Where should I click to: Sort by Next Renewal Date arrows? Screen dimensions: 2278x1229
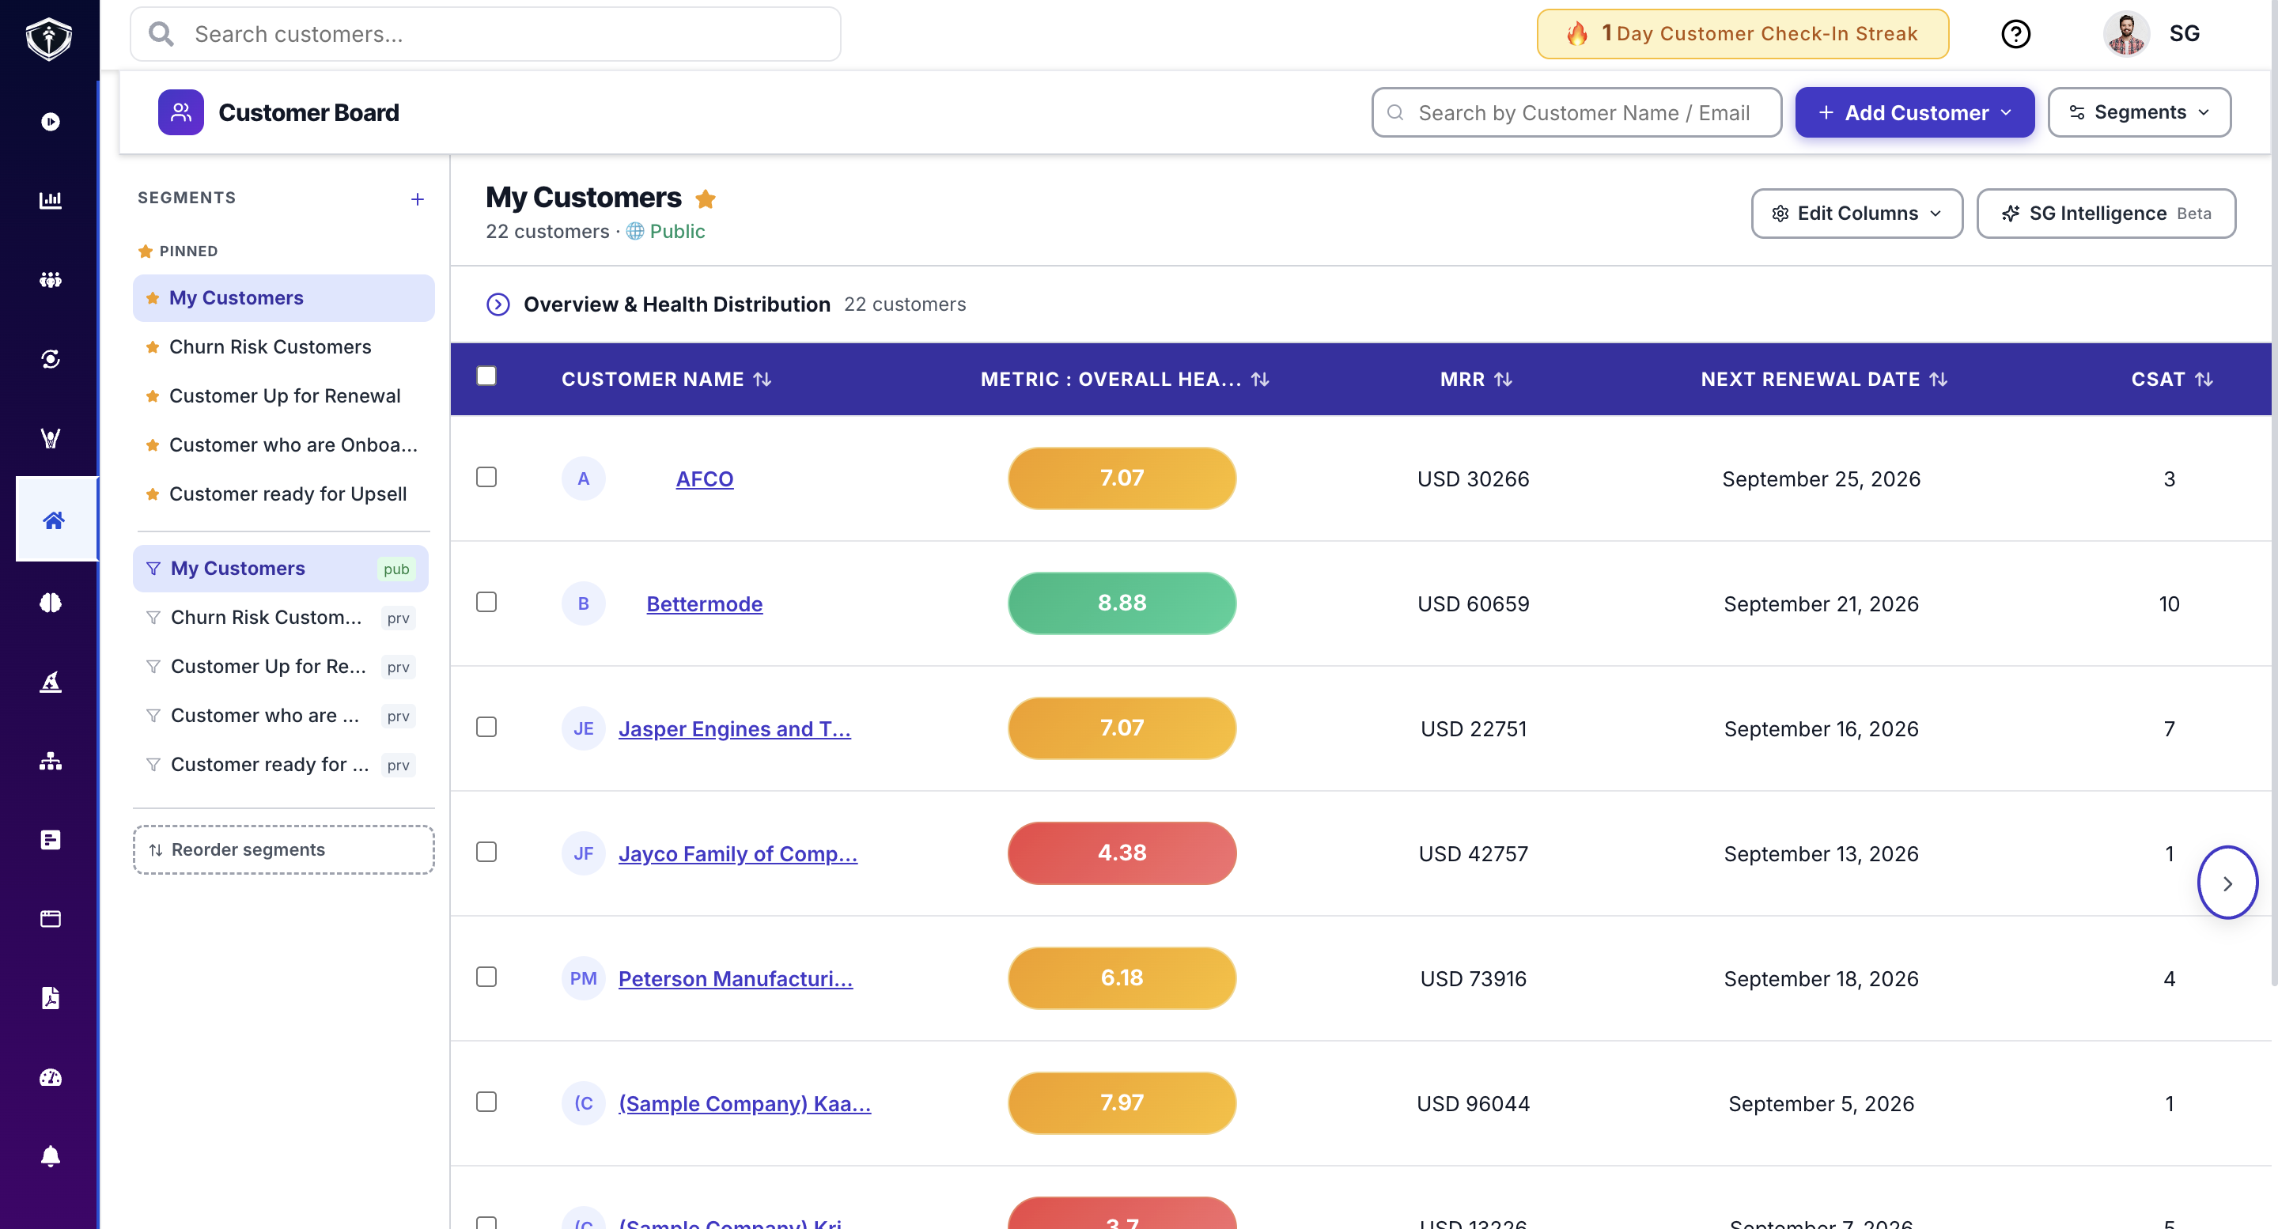(x=1939, y=380)
